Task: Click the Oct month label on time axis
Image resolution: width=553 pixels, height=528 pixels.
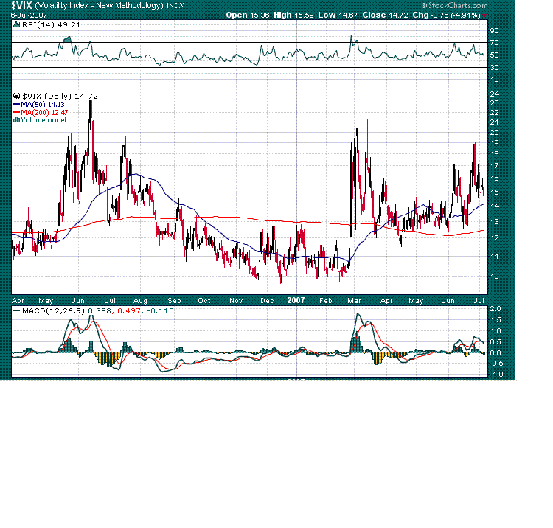Action: pyautogui.click(x=204, y=301)
